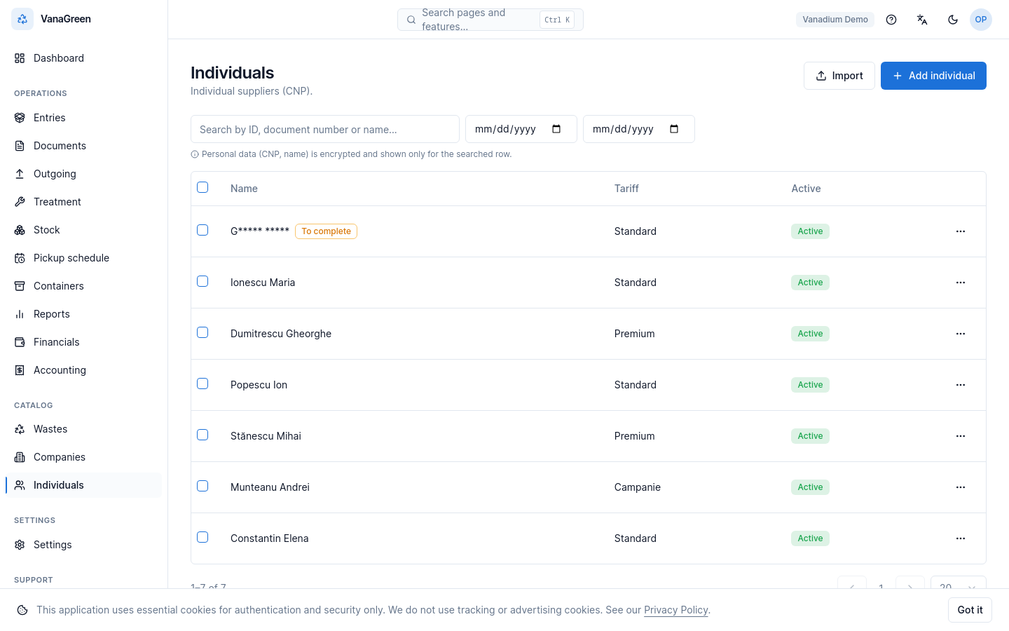
Task: Click the Name column header
Action: pyautogui.click(x=244, y=189)
